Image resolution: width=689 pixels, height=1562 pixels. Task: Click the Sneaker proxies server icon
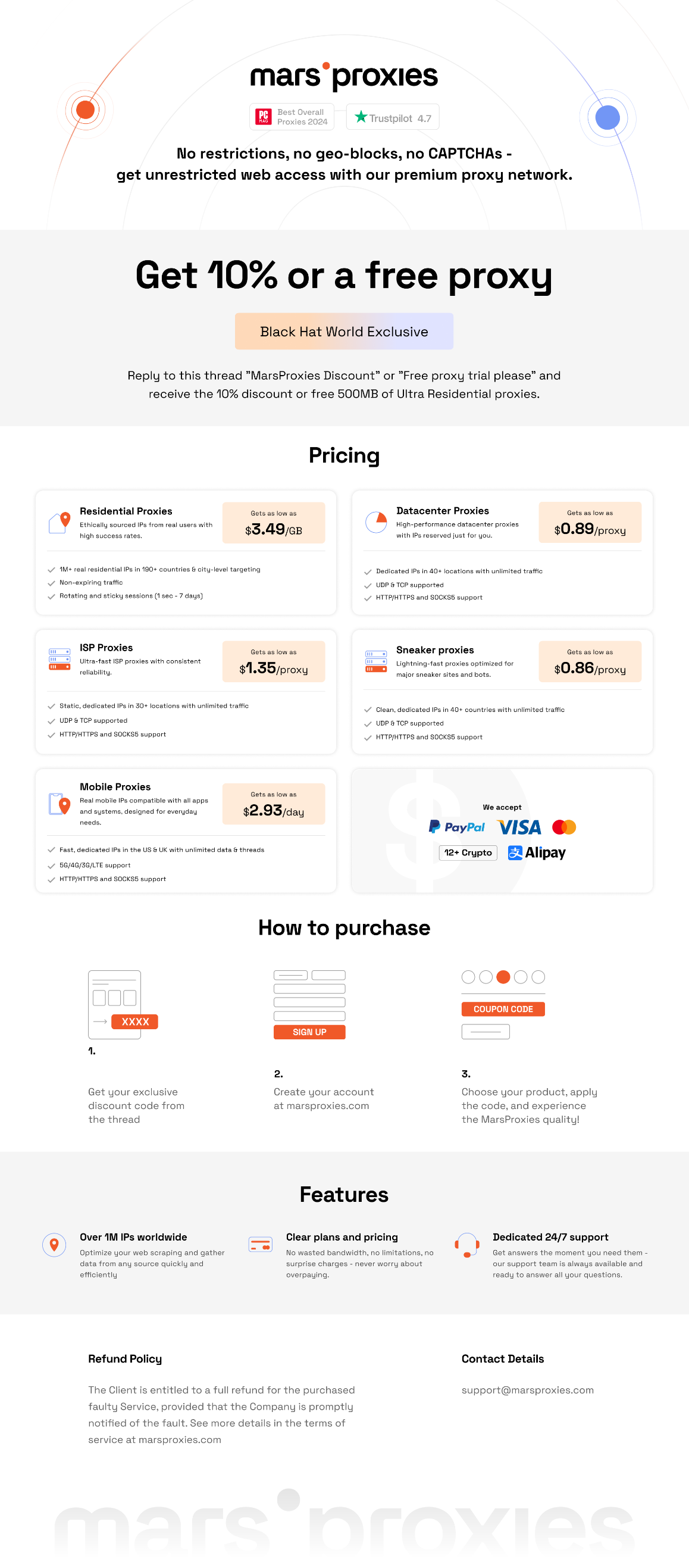tap(376, 661)
